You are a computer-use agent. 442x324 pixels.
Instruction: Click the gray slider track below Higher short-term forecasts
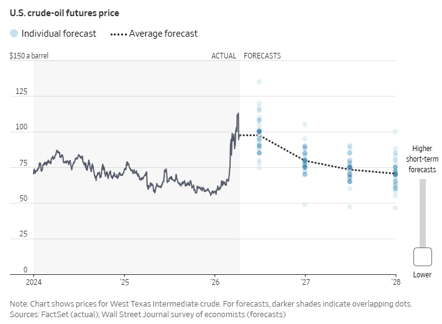click(423, 211)
